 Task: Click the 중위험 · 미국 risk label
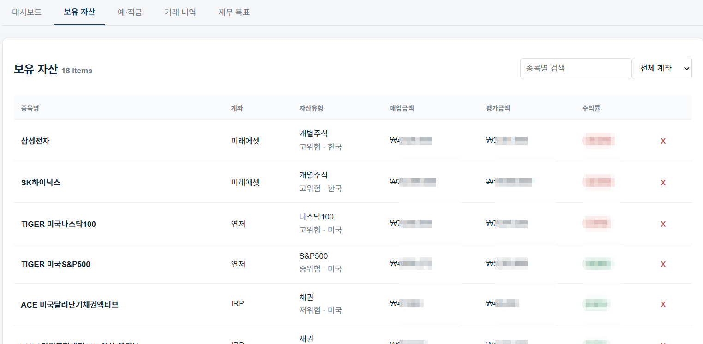(x=320, y=269)
